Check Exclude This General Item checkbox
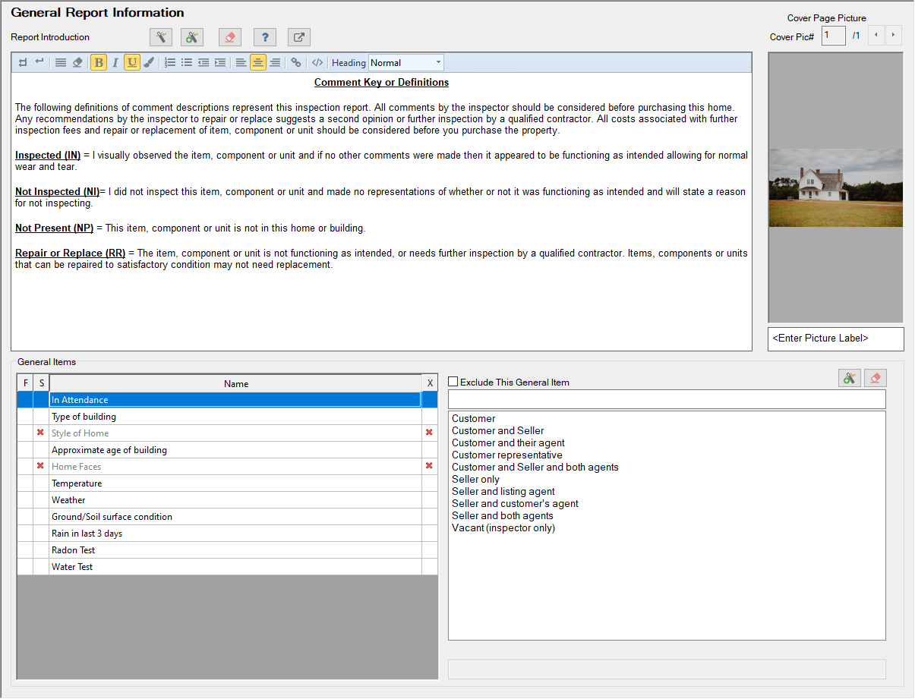 [x=453, y=383]
